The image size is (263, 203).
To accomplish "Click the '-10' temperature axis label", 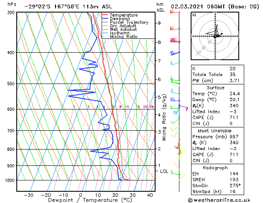I will tap(64, 195).
